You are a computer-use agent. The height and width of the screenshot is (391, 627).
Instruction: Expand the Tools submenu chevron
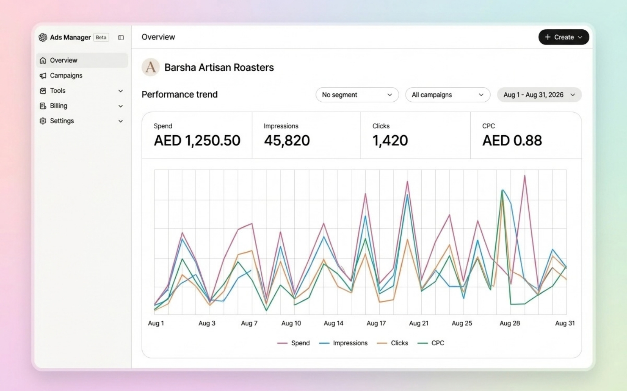pyautogui.click(x=121, y=91)
